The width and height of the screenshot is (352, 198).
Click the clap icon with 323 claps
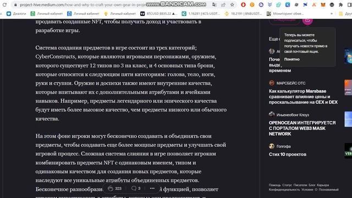point(110,188)
